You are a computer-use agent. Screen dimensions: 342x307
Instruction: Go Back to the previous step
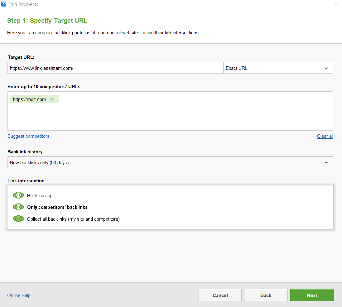coord(266,295)
